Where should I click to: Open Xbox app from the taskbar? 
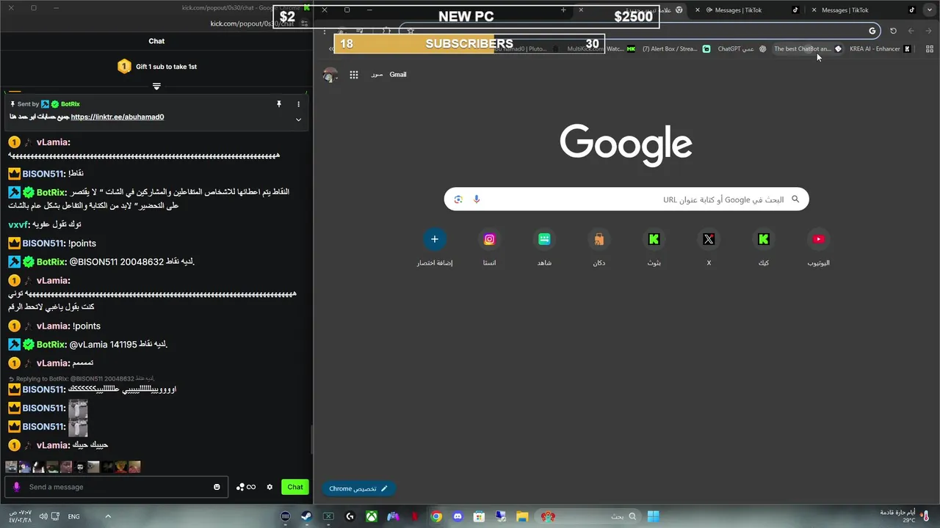click(x=372, y=516)
